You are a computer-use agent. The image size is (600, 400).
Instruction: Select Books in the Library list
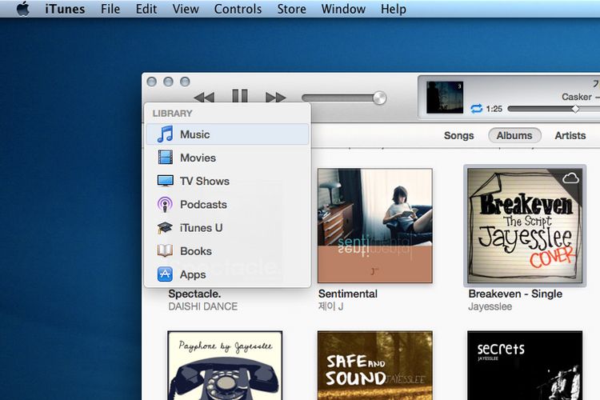[x=227, y=251]
